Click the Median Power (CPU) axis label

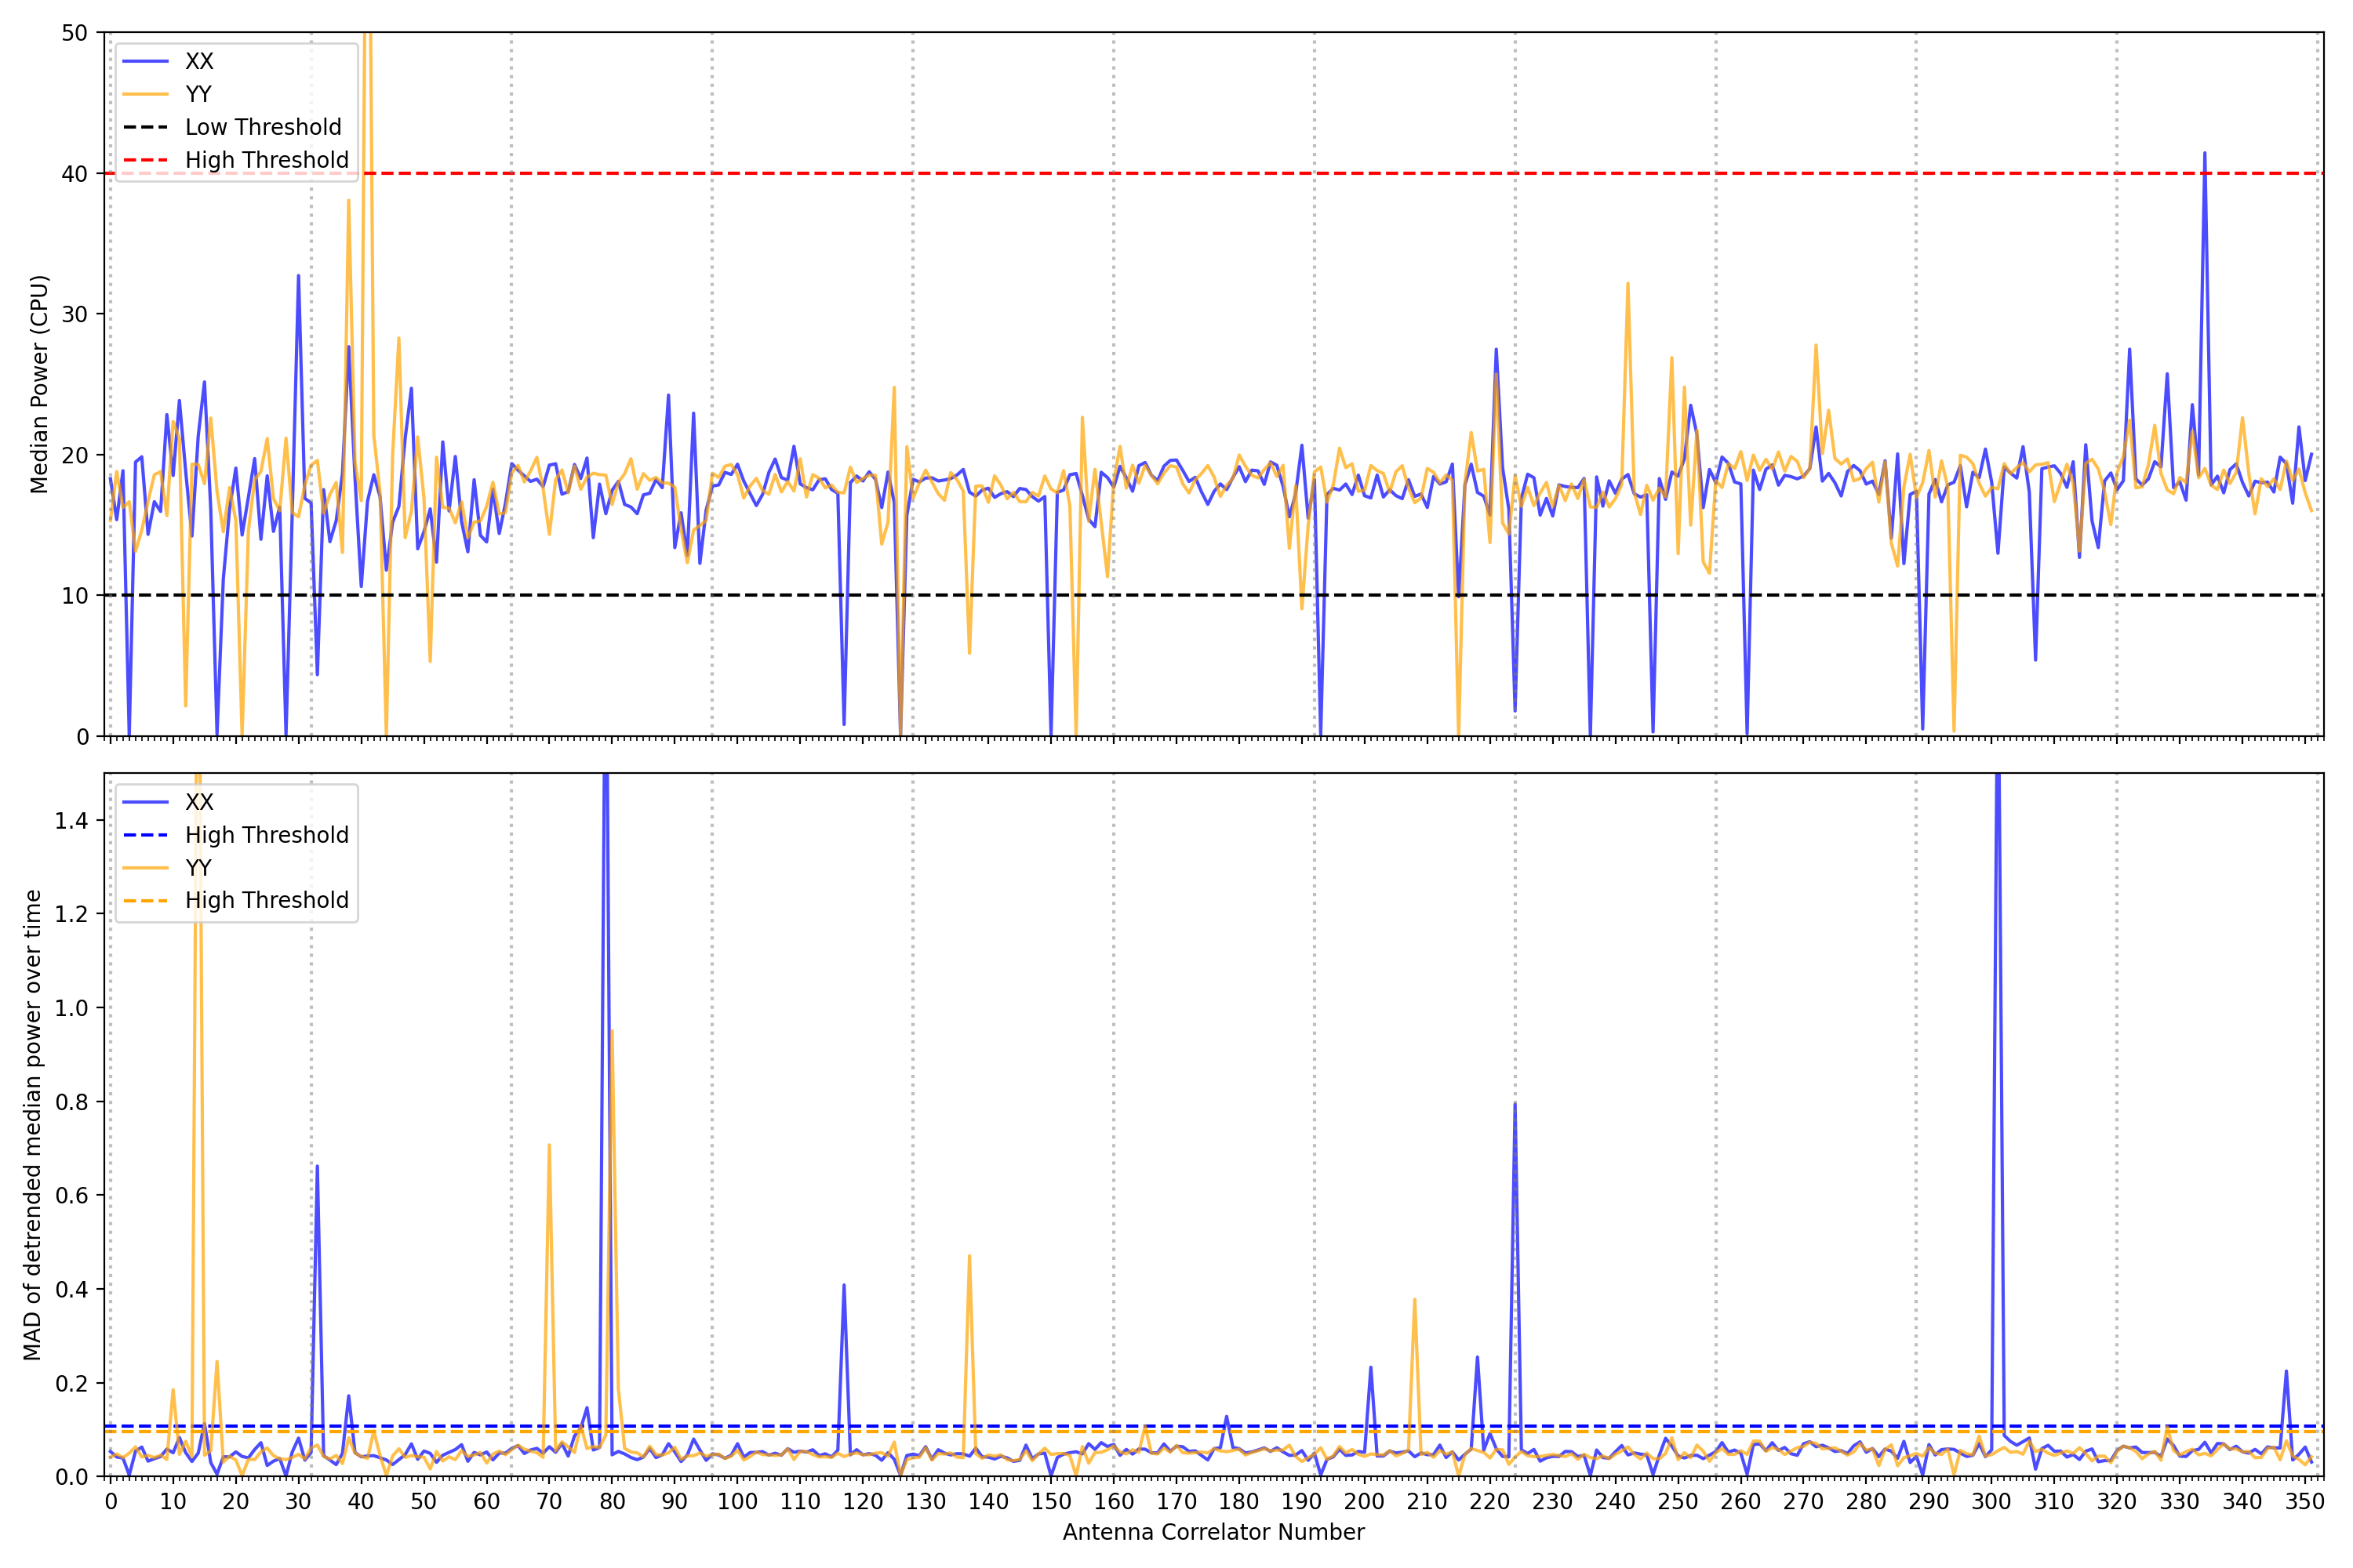(x=39, y=384)
